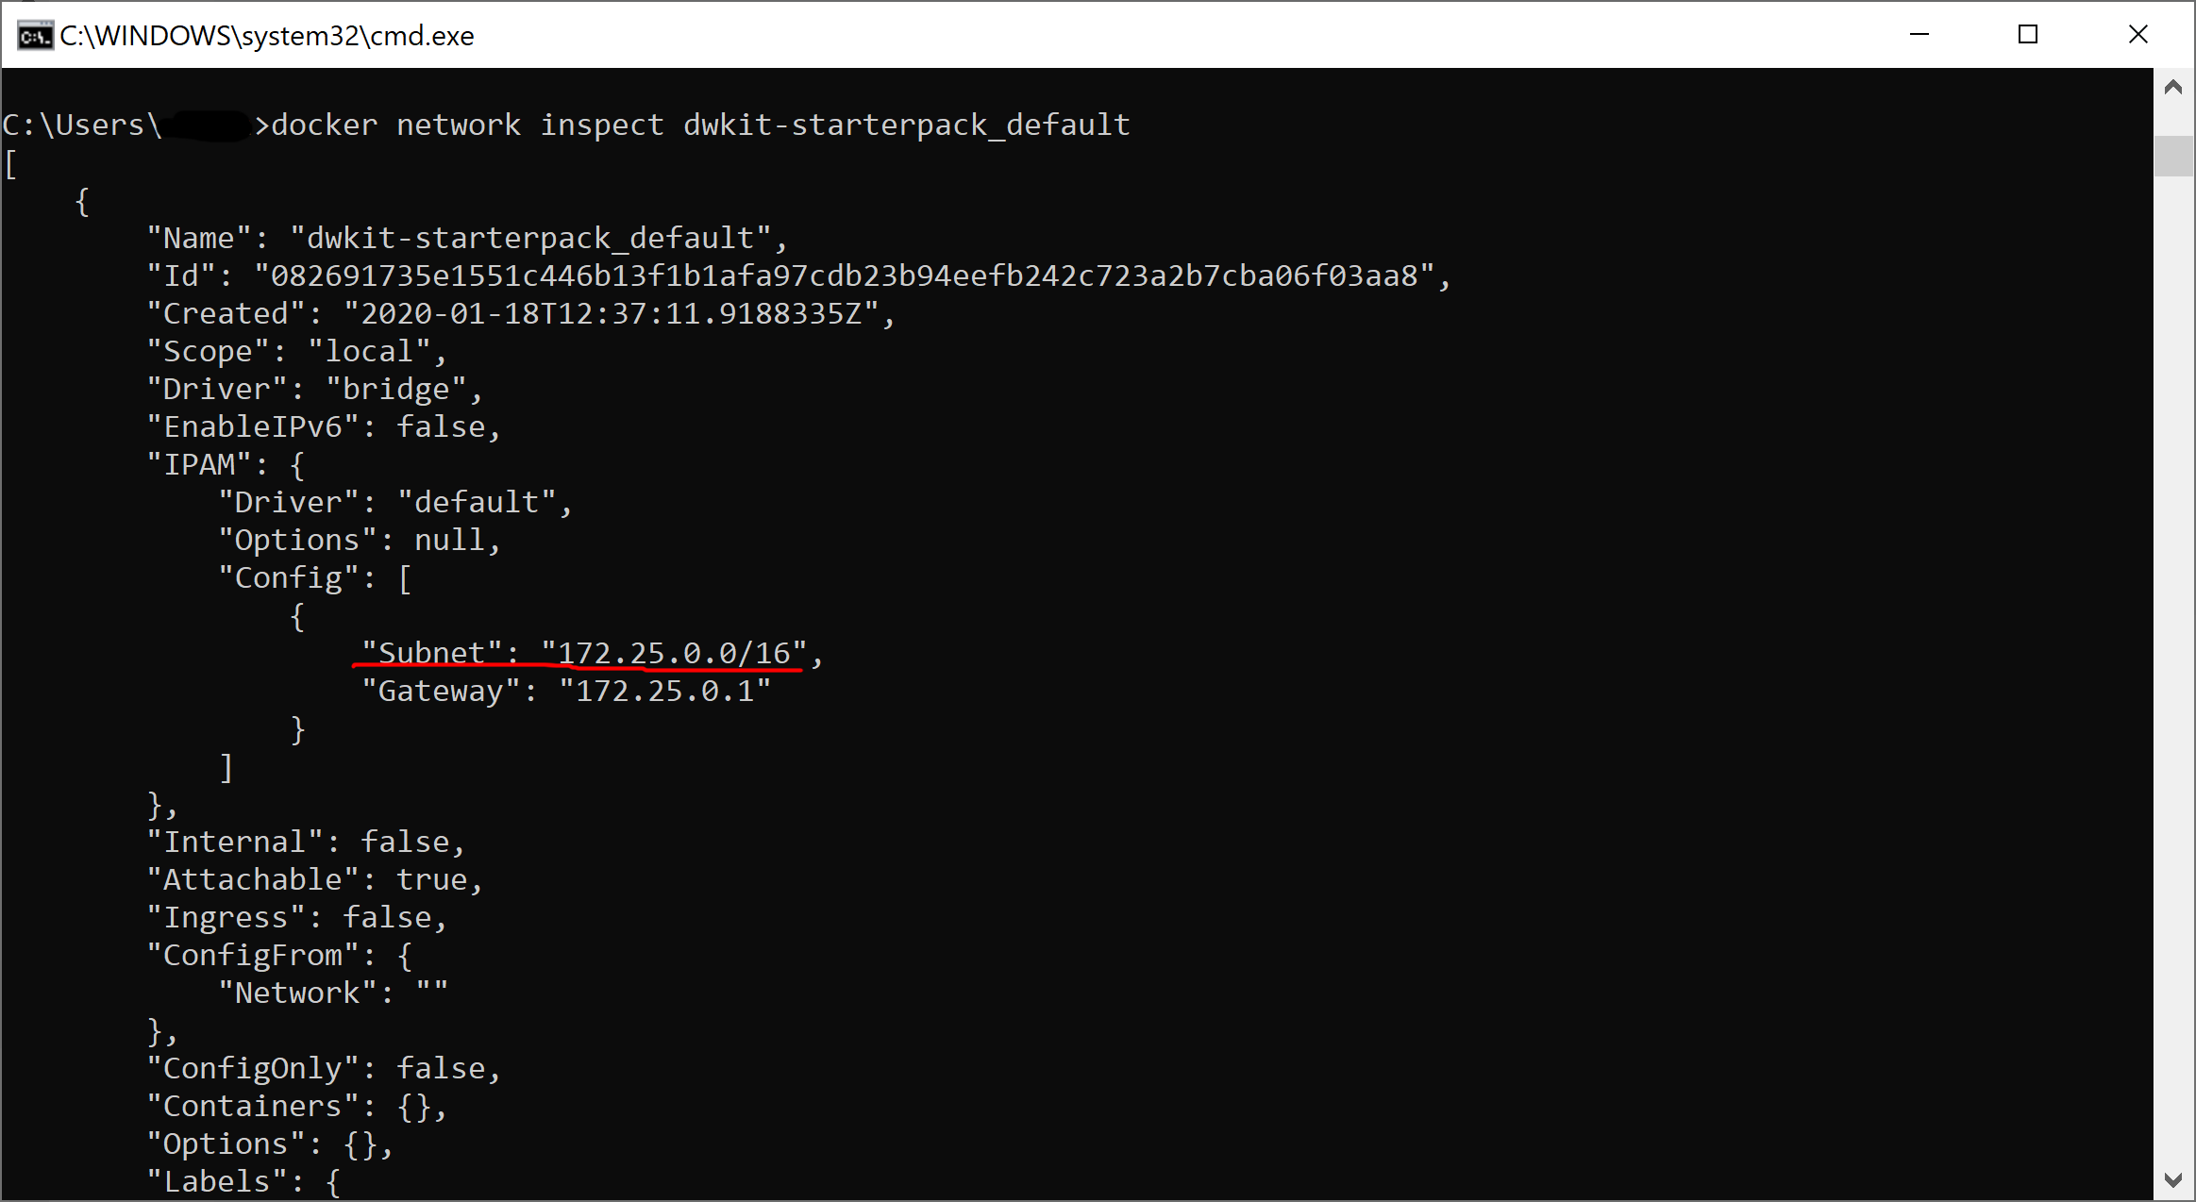The height and width of the screenshot is (1202, 2196).
Task: Click the Gateway 172.25.0.1 line
Action: 566,691
